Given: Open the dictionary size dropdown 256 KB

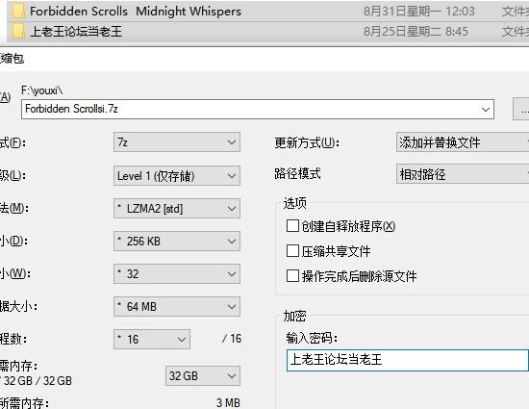Looking at the screenshot, I should 177,241.
